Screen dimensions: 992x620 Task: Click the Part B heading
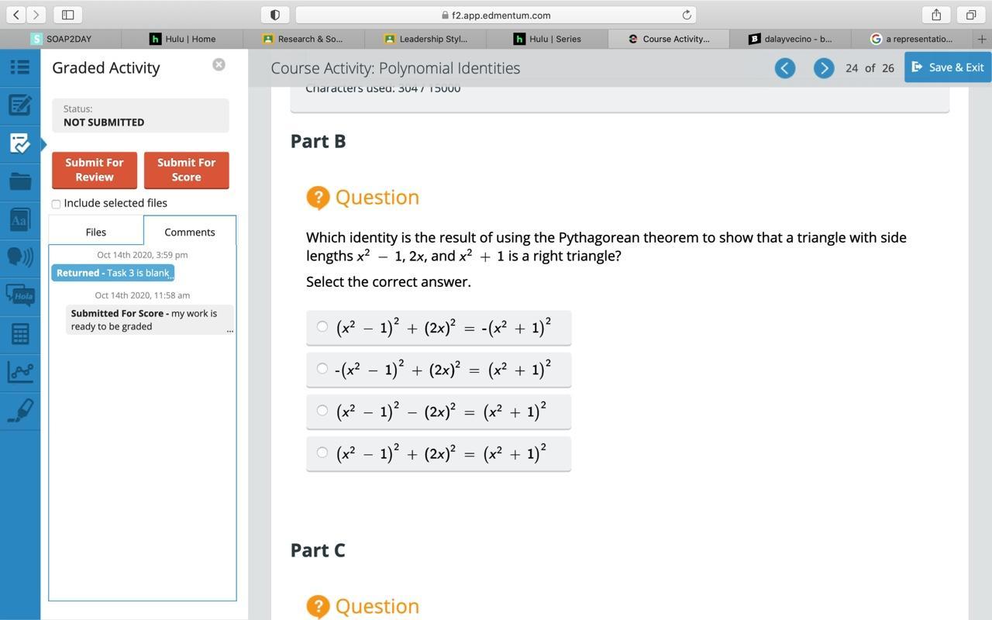[319, 141]
